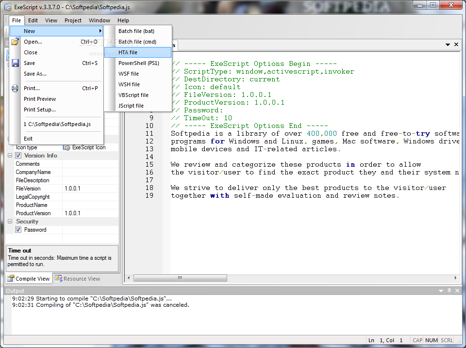Pin the Output panel
The image size is (466, 348).
point(449,290)
